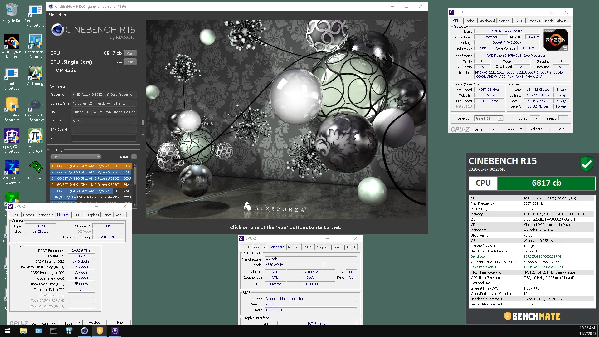Open File Explorer from taskbar
The height and width of the screenshot is (337, 599).
pyautogui.click(x=23, y=331)
